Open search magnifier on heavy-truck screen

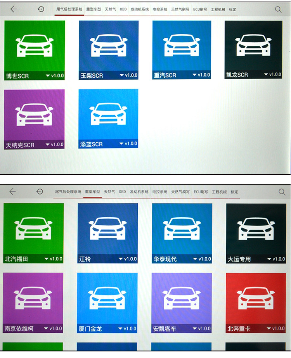(x=282, y=192)
